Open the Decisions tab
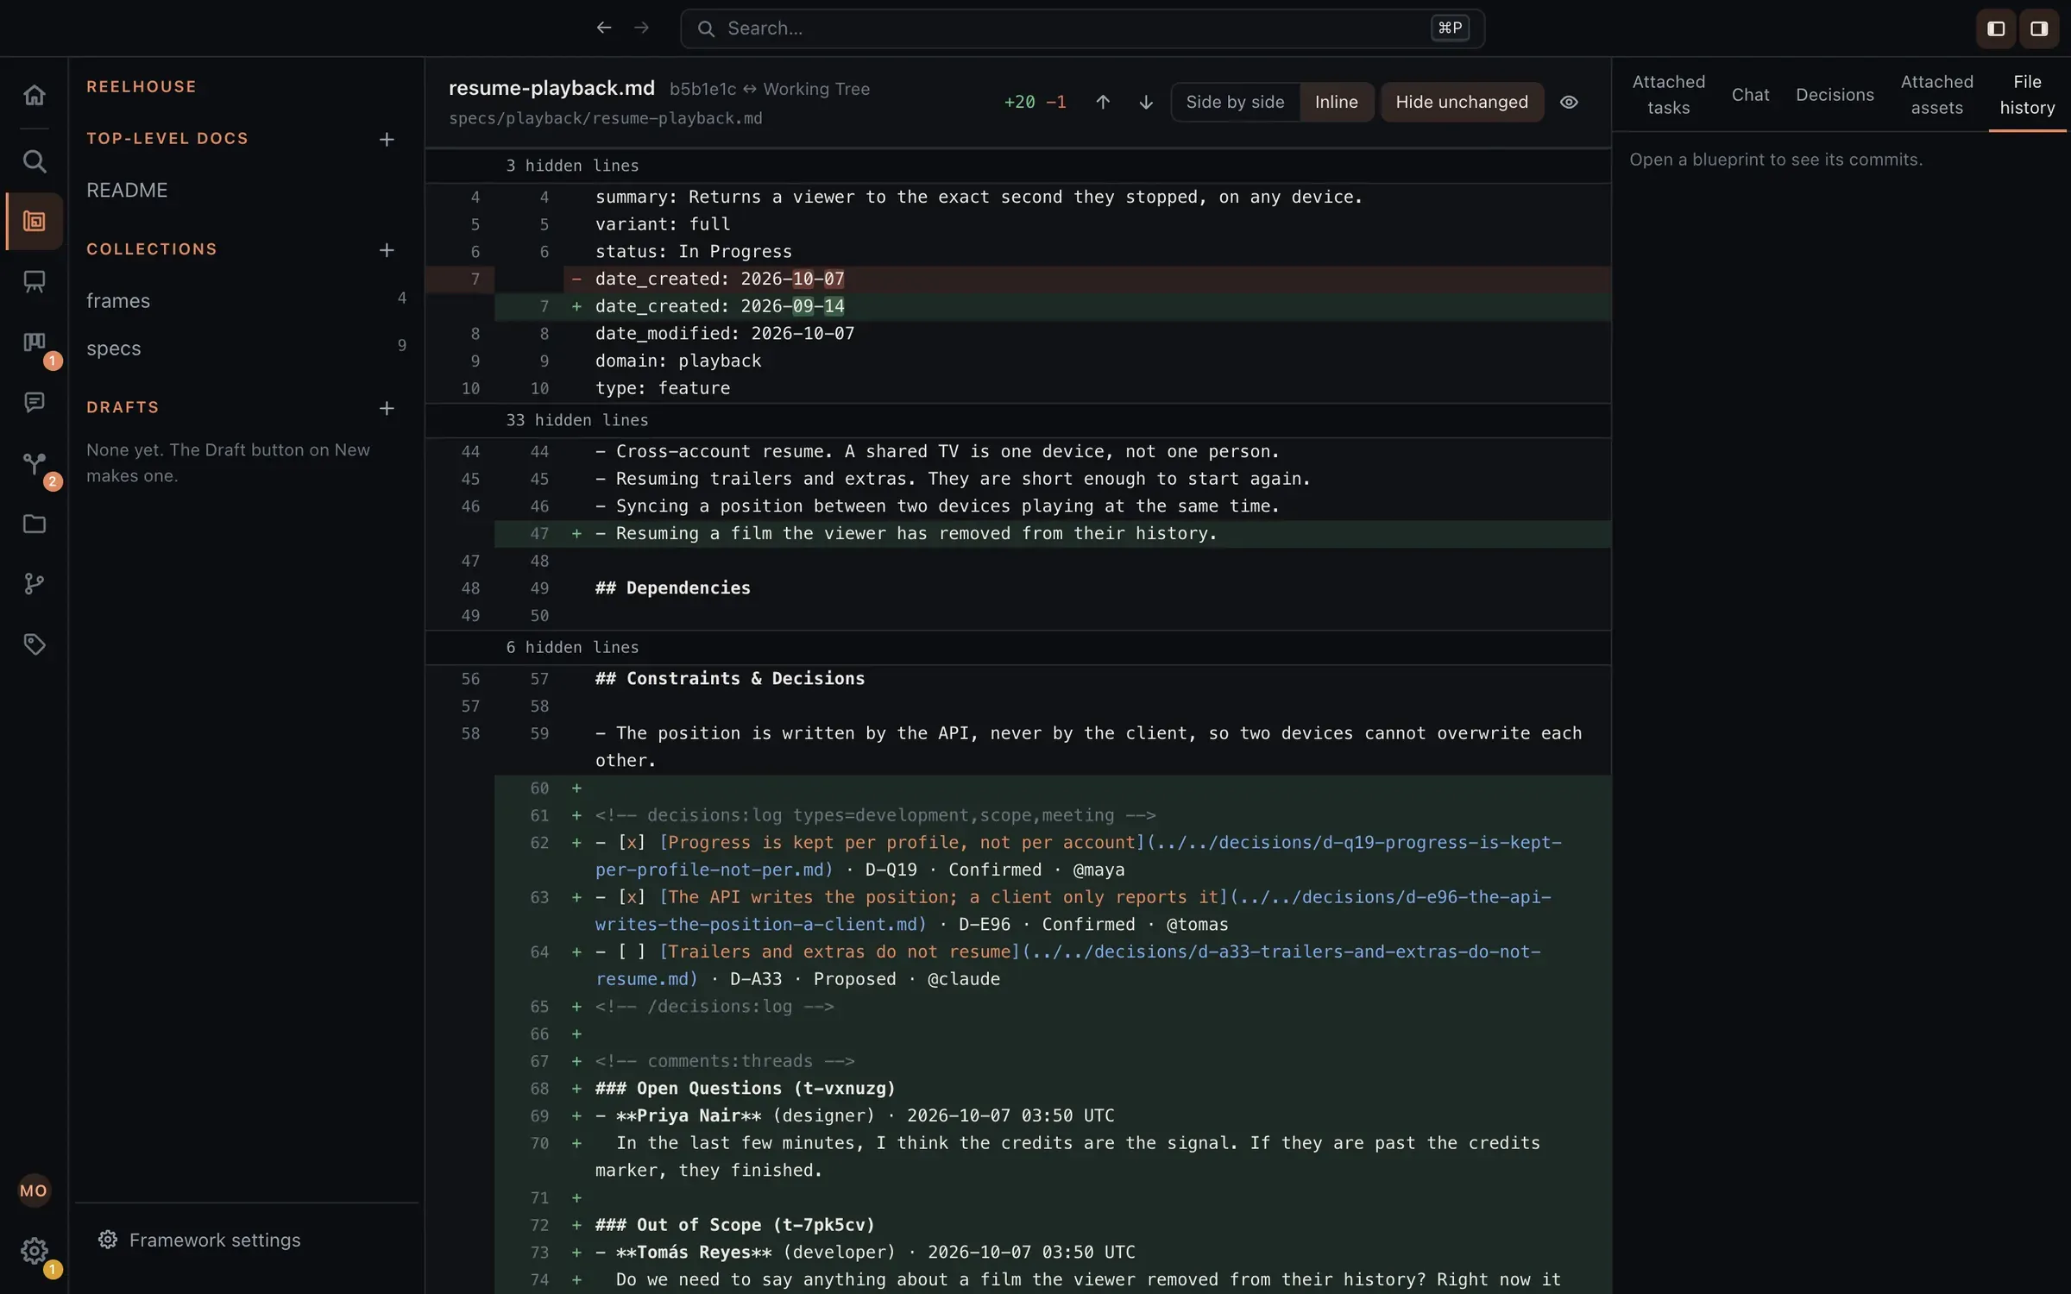 pyautogui.click(x=1835, y=95)
